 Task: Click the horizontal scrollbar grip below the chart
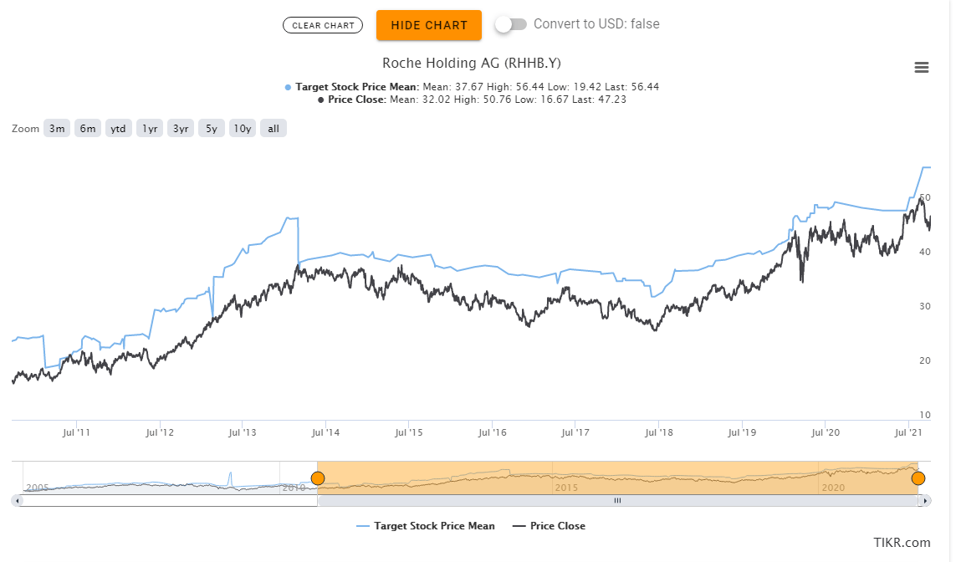618,499
